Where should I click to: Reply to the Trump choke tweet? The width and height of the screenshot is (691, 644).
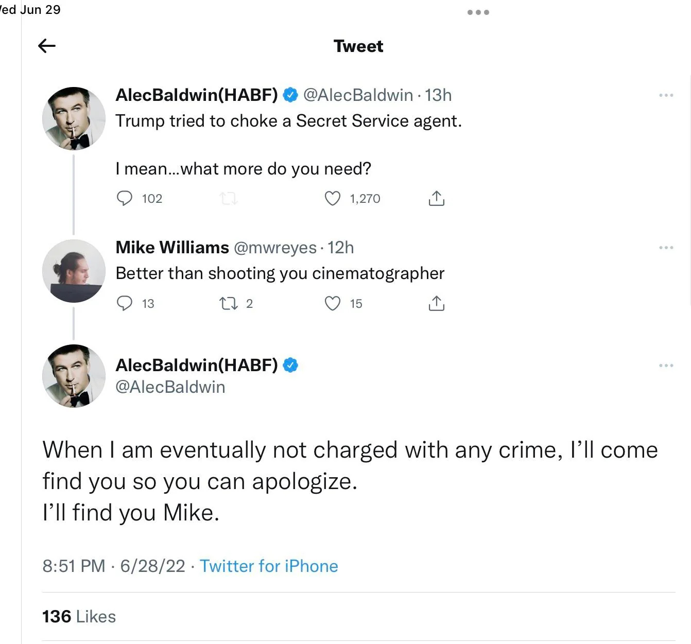pyautogui.click(x=125, y=198)
